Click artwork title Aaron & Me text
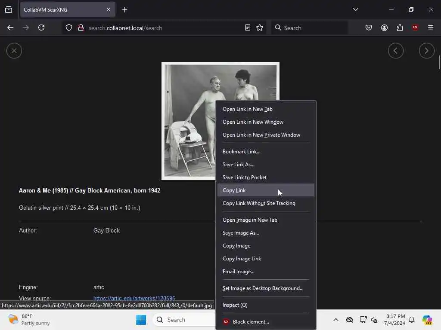 [90, 190]
